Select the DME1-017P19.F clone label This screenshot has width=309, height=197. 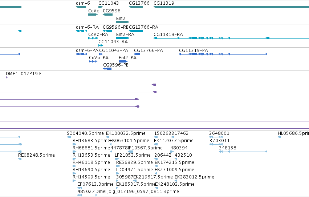pos(24,74)
